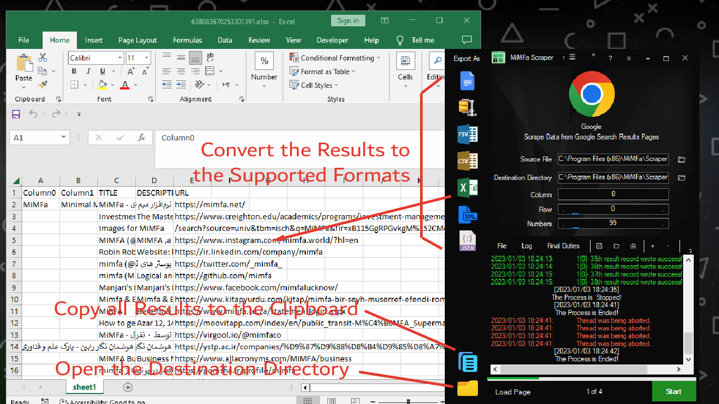Copy all results to clipboard icon

(467, 362)
